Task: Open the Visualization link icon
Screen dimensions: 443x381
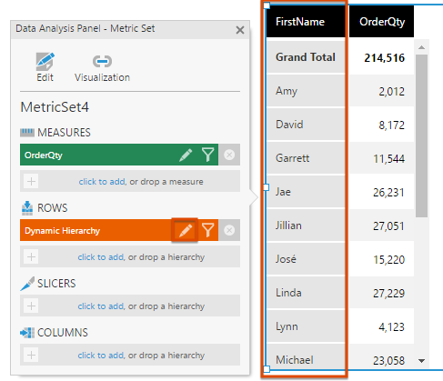Action: pos(102,61)
